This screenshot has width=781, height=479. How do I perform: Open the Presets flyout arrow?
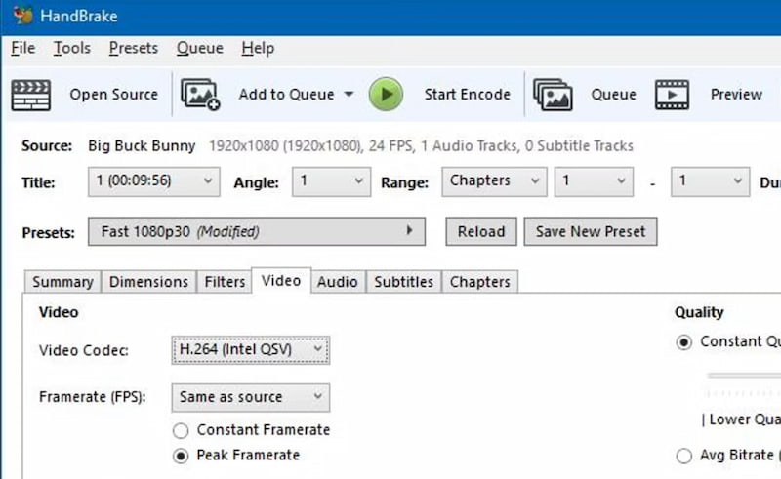[x=409, y=230]
